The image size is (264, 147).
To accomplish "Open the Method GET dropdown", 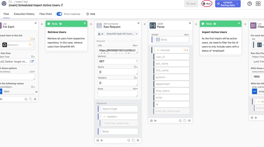I will click(x=118, y=61).
